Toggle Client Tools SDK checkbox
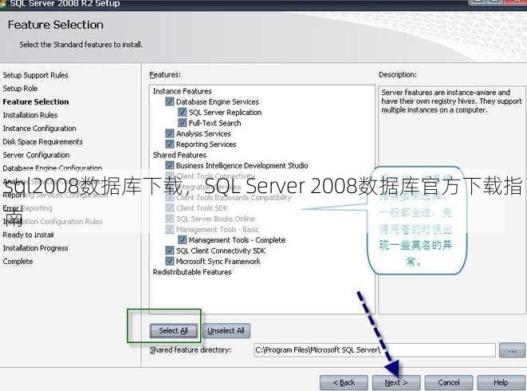This screenshot has height=391, width=527. pos(170,208)
